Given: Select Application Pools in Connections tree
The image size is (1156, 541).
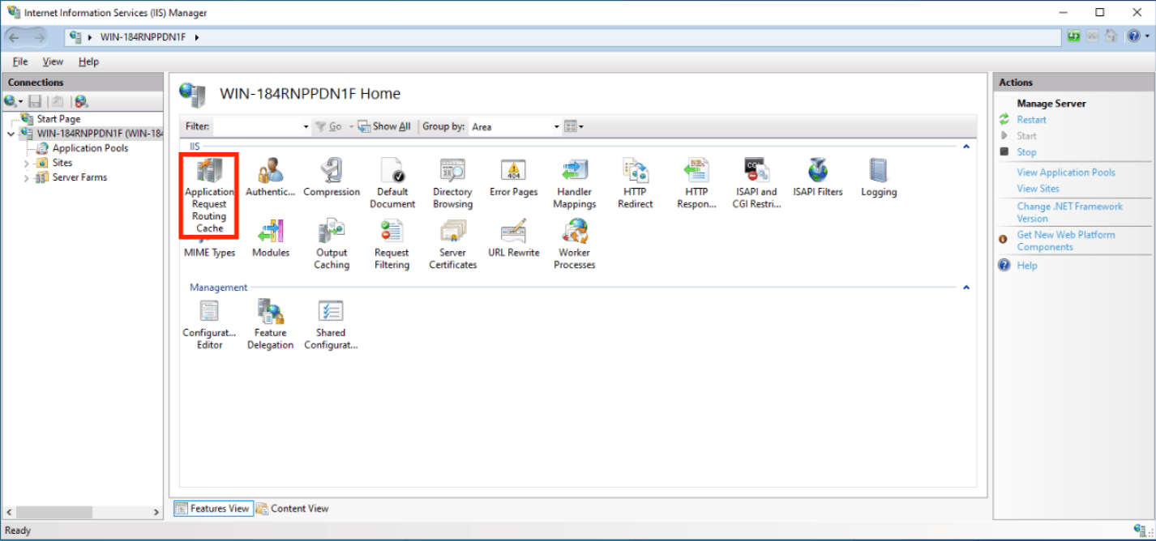Looking at the screenshot, I should 90,148.
